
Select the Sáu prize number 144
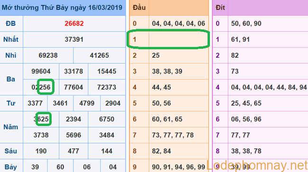[107, 151]
